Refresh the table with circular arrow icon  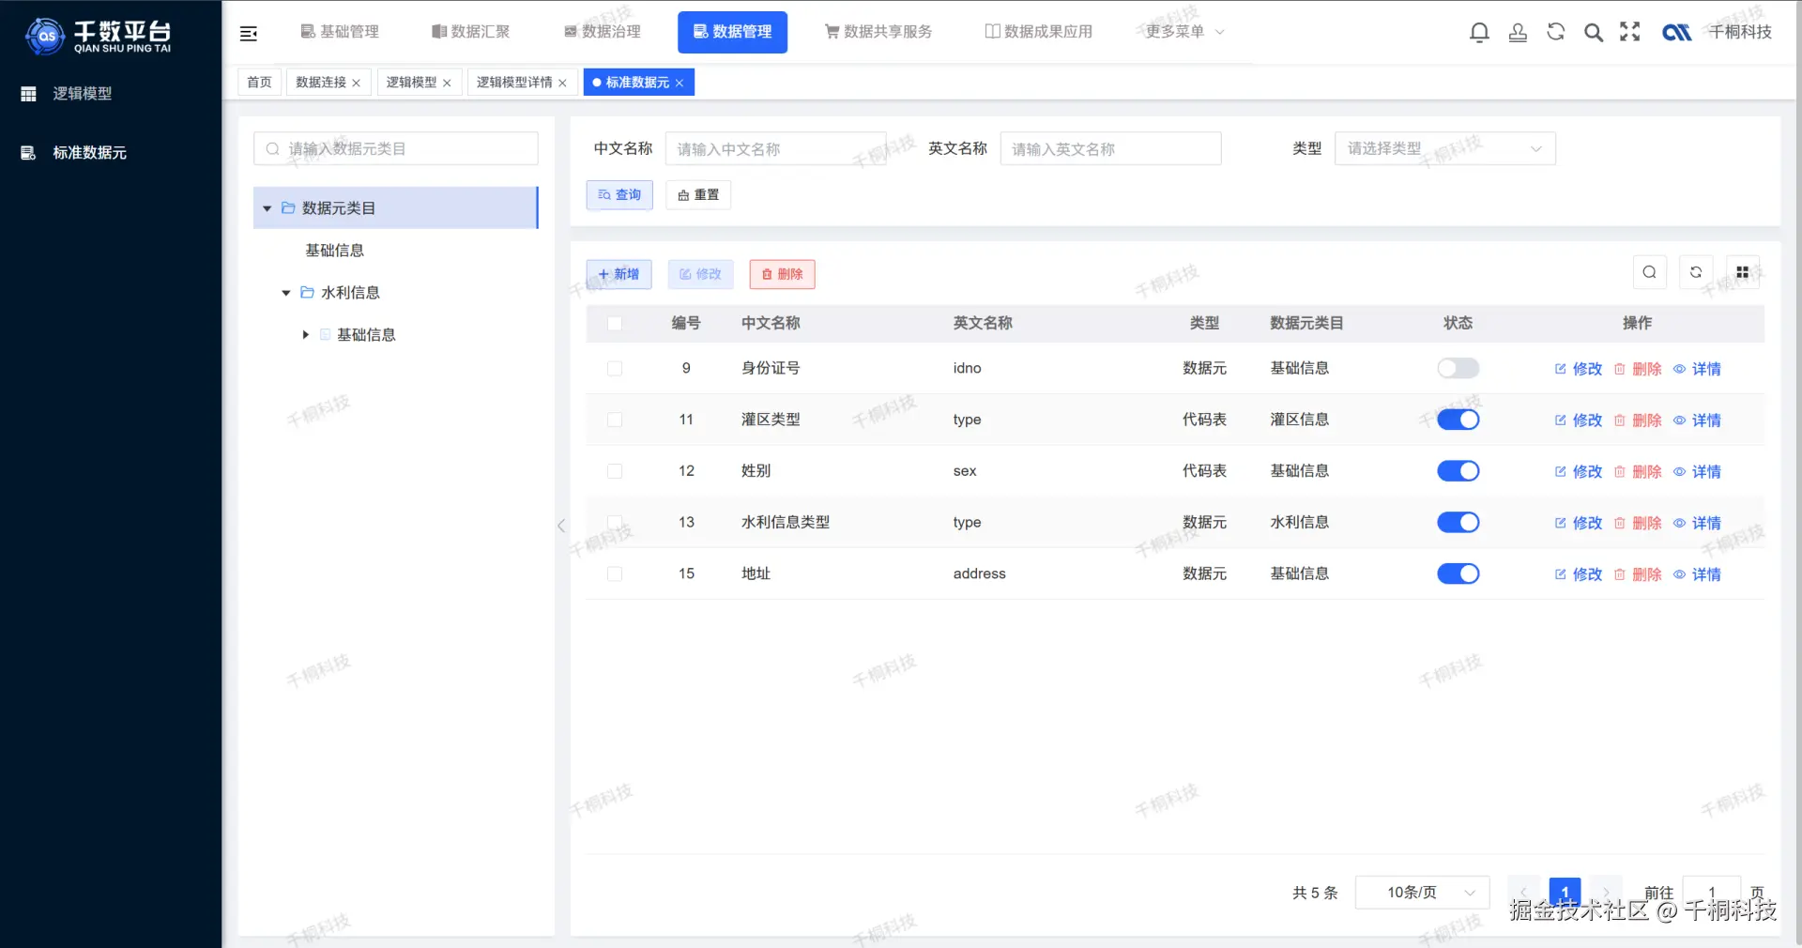(1696, 272)
